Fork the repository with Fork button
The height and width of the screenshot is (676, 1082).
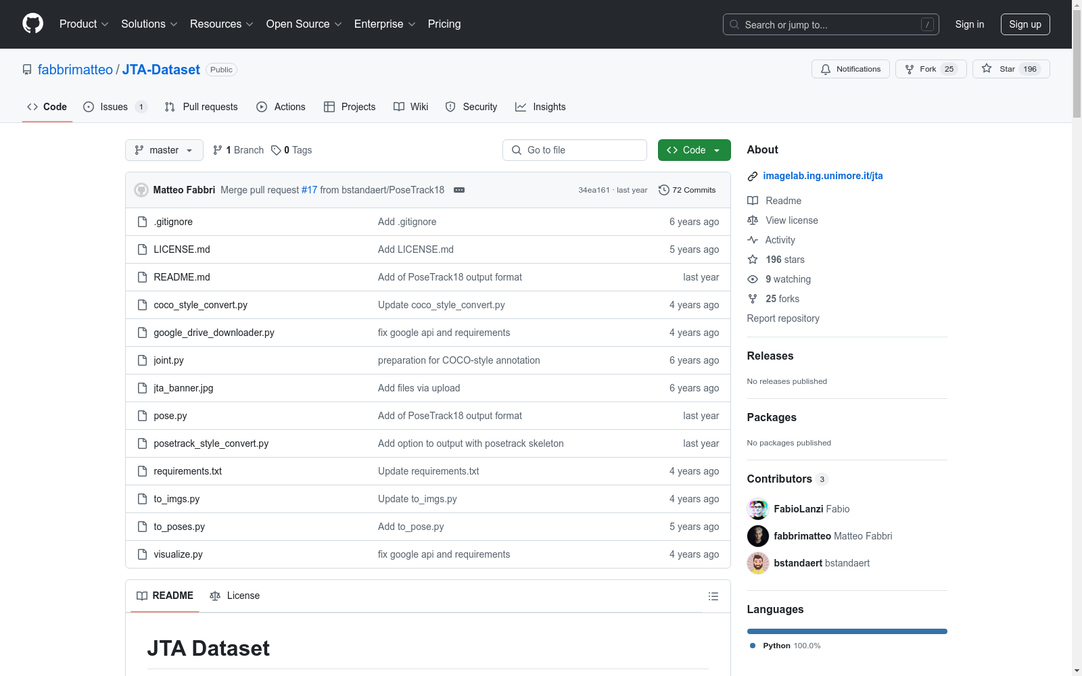coord(931,69)
